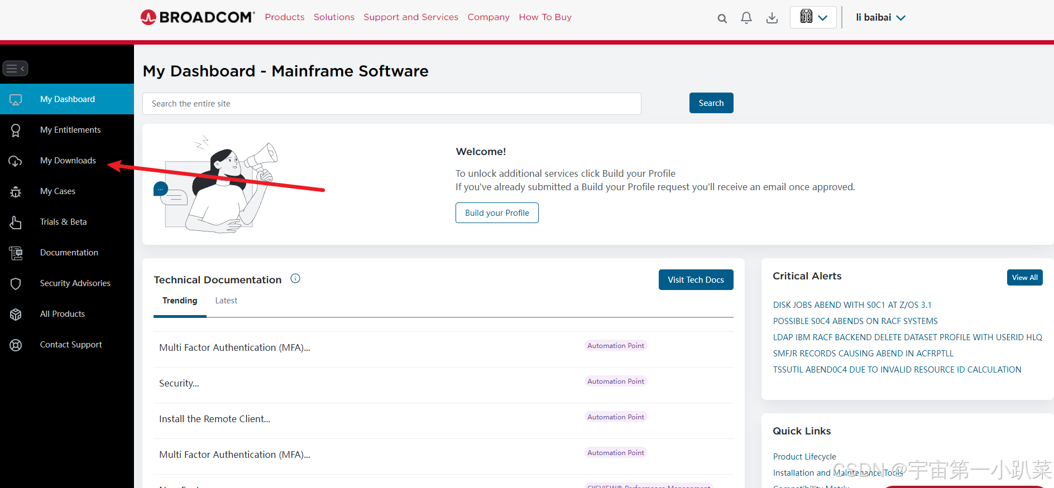The height and width of the screenshot is (488, 1054).
Task: Collapse the sidebar with the hamburger toggle
Action: (x=16, y=69)
